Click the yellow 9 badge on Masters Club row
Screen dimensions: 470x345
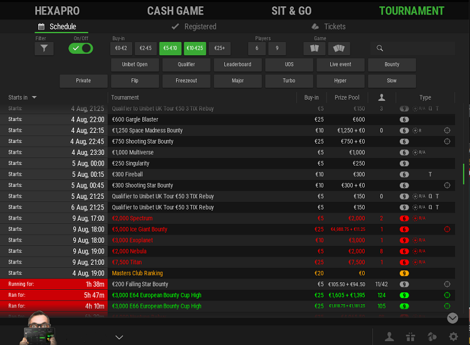click(x=404, y=273)
